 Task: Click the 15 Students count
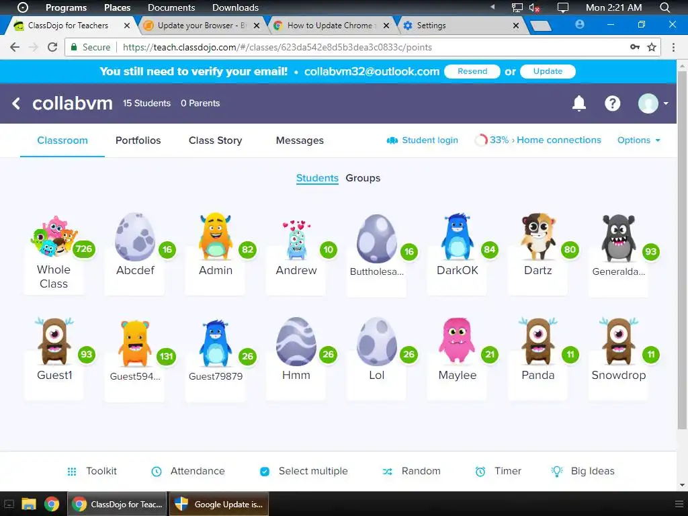coord(146,103)
